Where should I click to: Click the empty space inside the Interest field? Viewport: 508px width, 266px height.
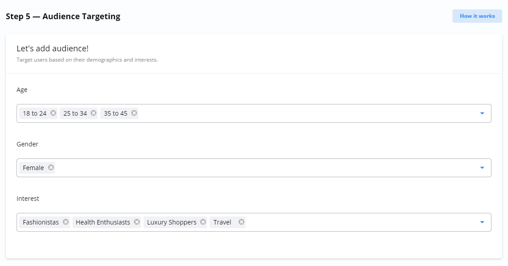coord(358,222)
